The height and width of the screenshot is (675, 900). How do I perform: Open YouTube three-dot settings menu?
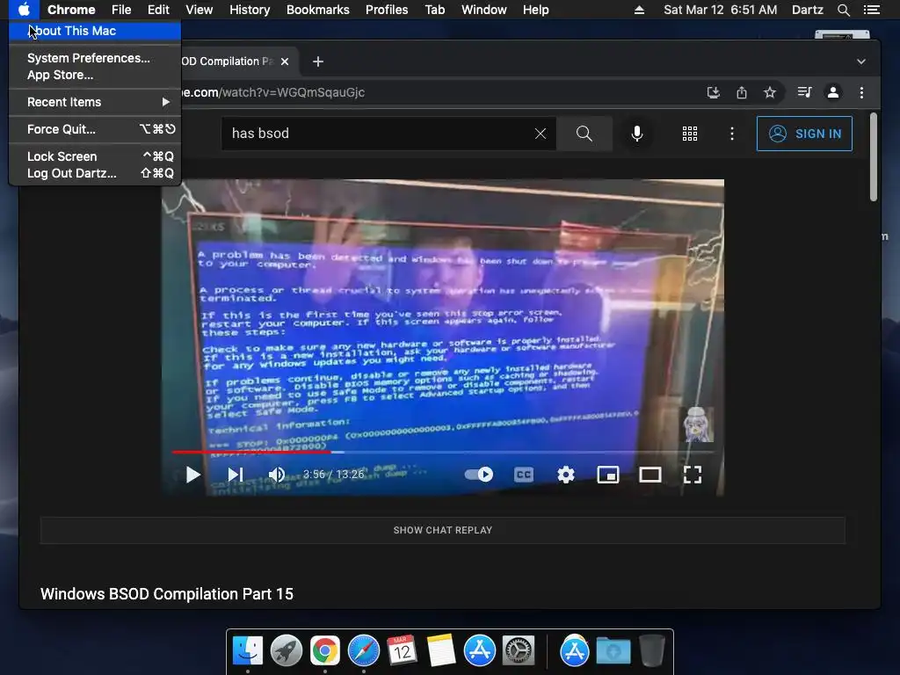(731, 134)
